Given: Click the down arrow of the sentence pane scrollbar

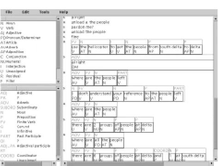Looking at the screenshot, I should tap(216, 159).
